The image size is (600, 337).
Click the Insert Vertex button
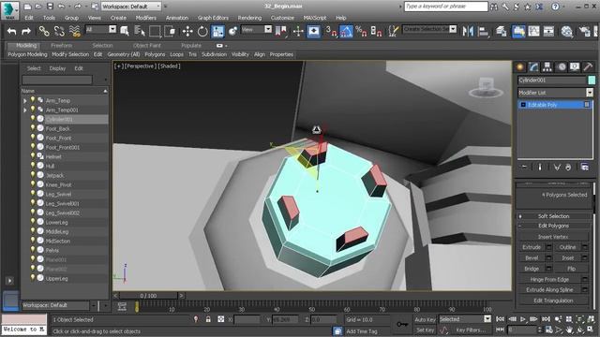coord(553,237)
